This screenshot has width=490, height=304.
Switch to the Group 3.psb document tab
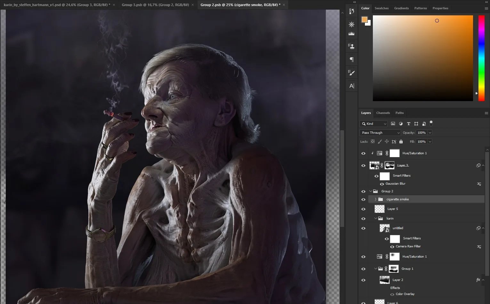tap(155, 5)
